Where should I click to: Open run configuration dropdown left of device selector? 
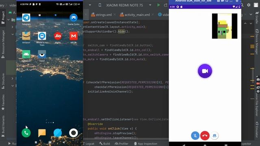(x=90, y=5)
